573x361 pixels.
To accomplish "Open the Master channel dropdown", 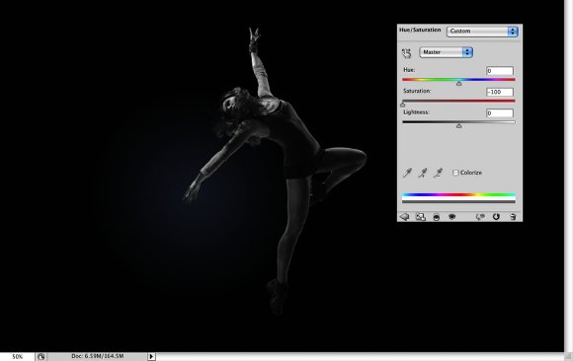I will (x=446, y=52).
